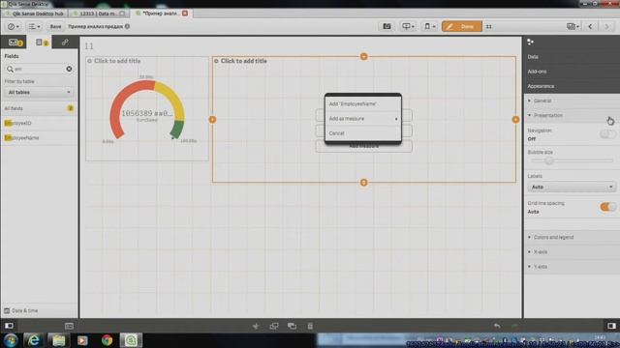Screen dimensions: 620x348
Task: Expand the Colors and legend section
Action: 572,237
